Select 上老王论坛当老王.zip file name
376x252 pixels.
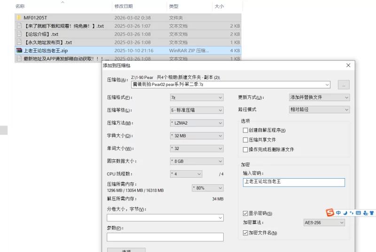click(x=46, y=51)
